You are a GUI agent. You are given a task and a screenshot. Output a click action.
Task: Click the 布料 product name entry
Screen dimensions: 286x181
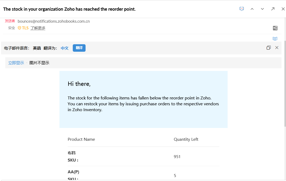pos(72,153)
